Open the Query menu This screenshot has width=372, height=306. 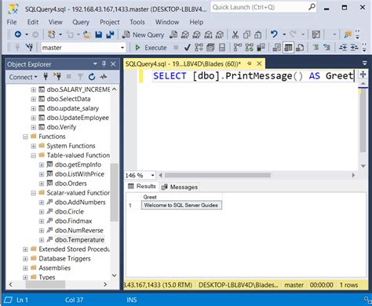point(81,22)
